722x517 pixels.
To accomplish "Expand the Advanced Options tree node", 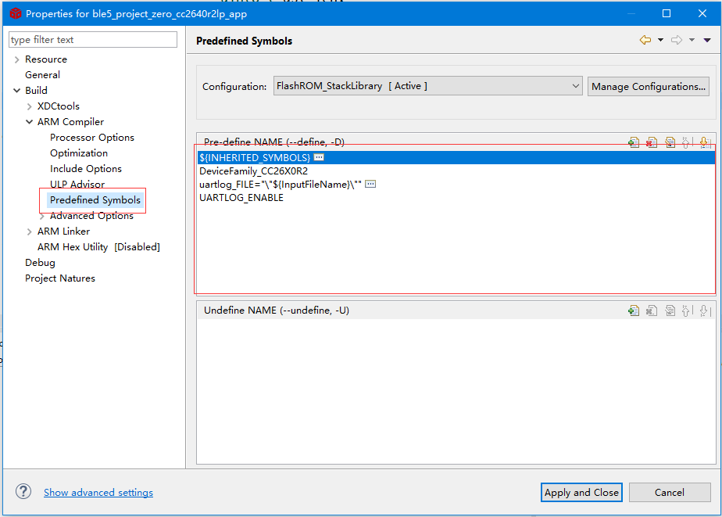I will tap(42, 216).
